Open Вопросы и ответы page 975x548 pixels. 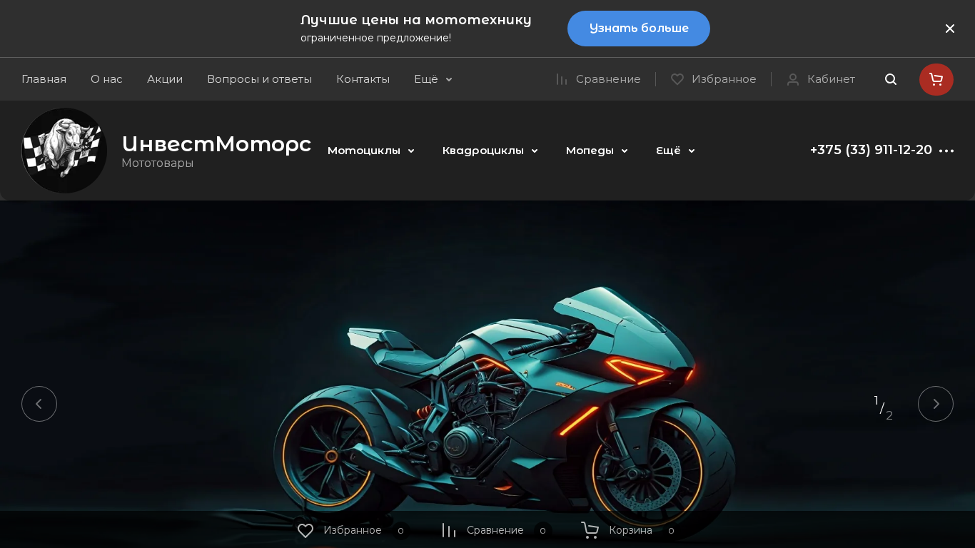[259, 79]
